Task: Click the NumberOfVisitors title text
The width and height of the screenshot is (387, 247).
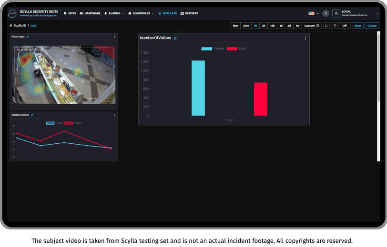Action: (x=155, y=38)
